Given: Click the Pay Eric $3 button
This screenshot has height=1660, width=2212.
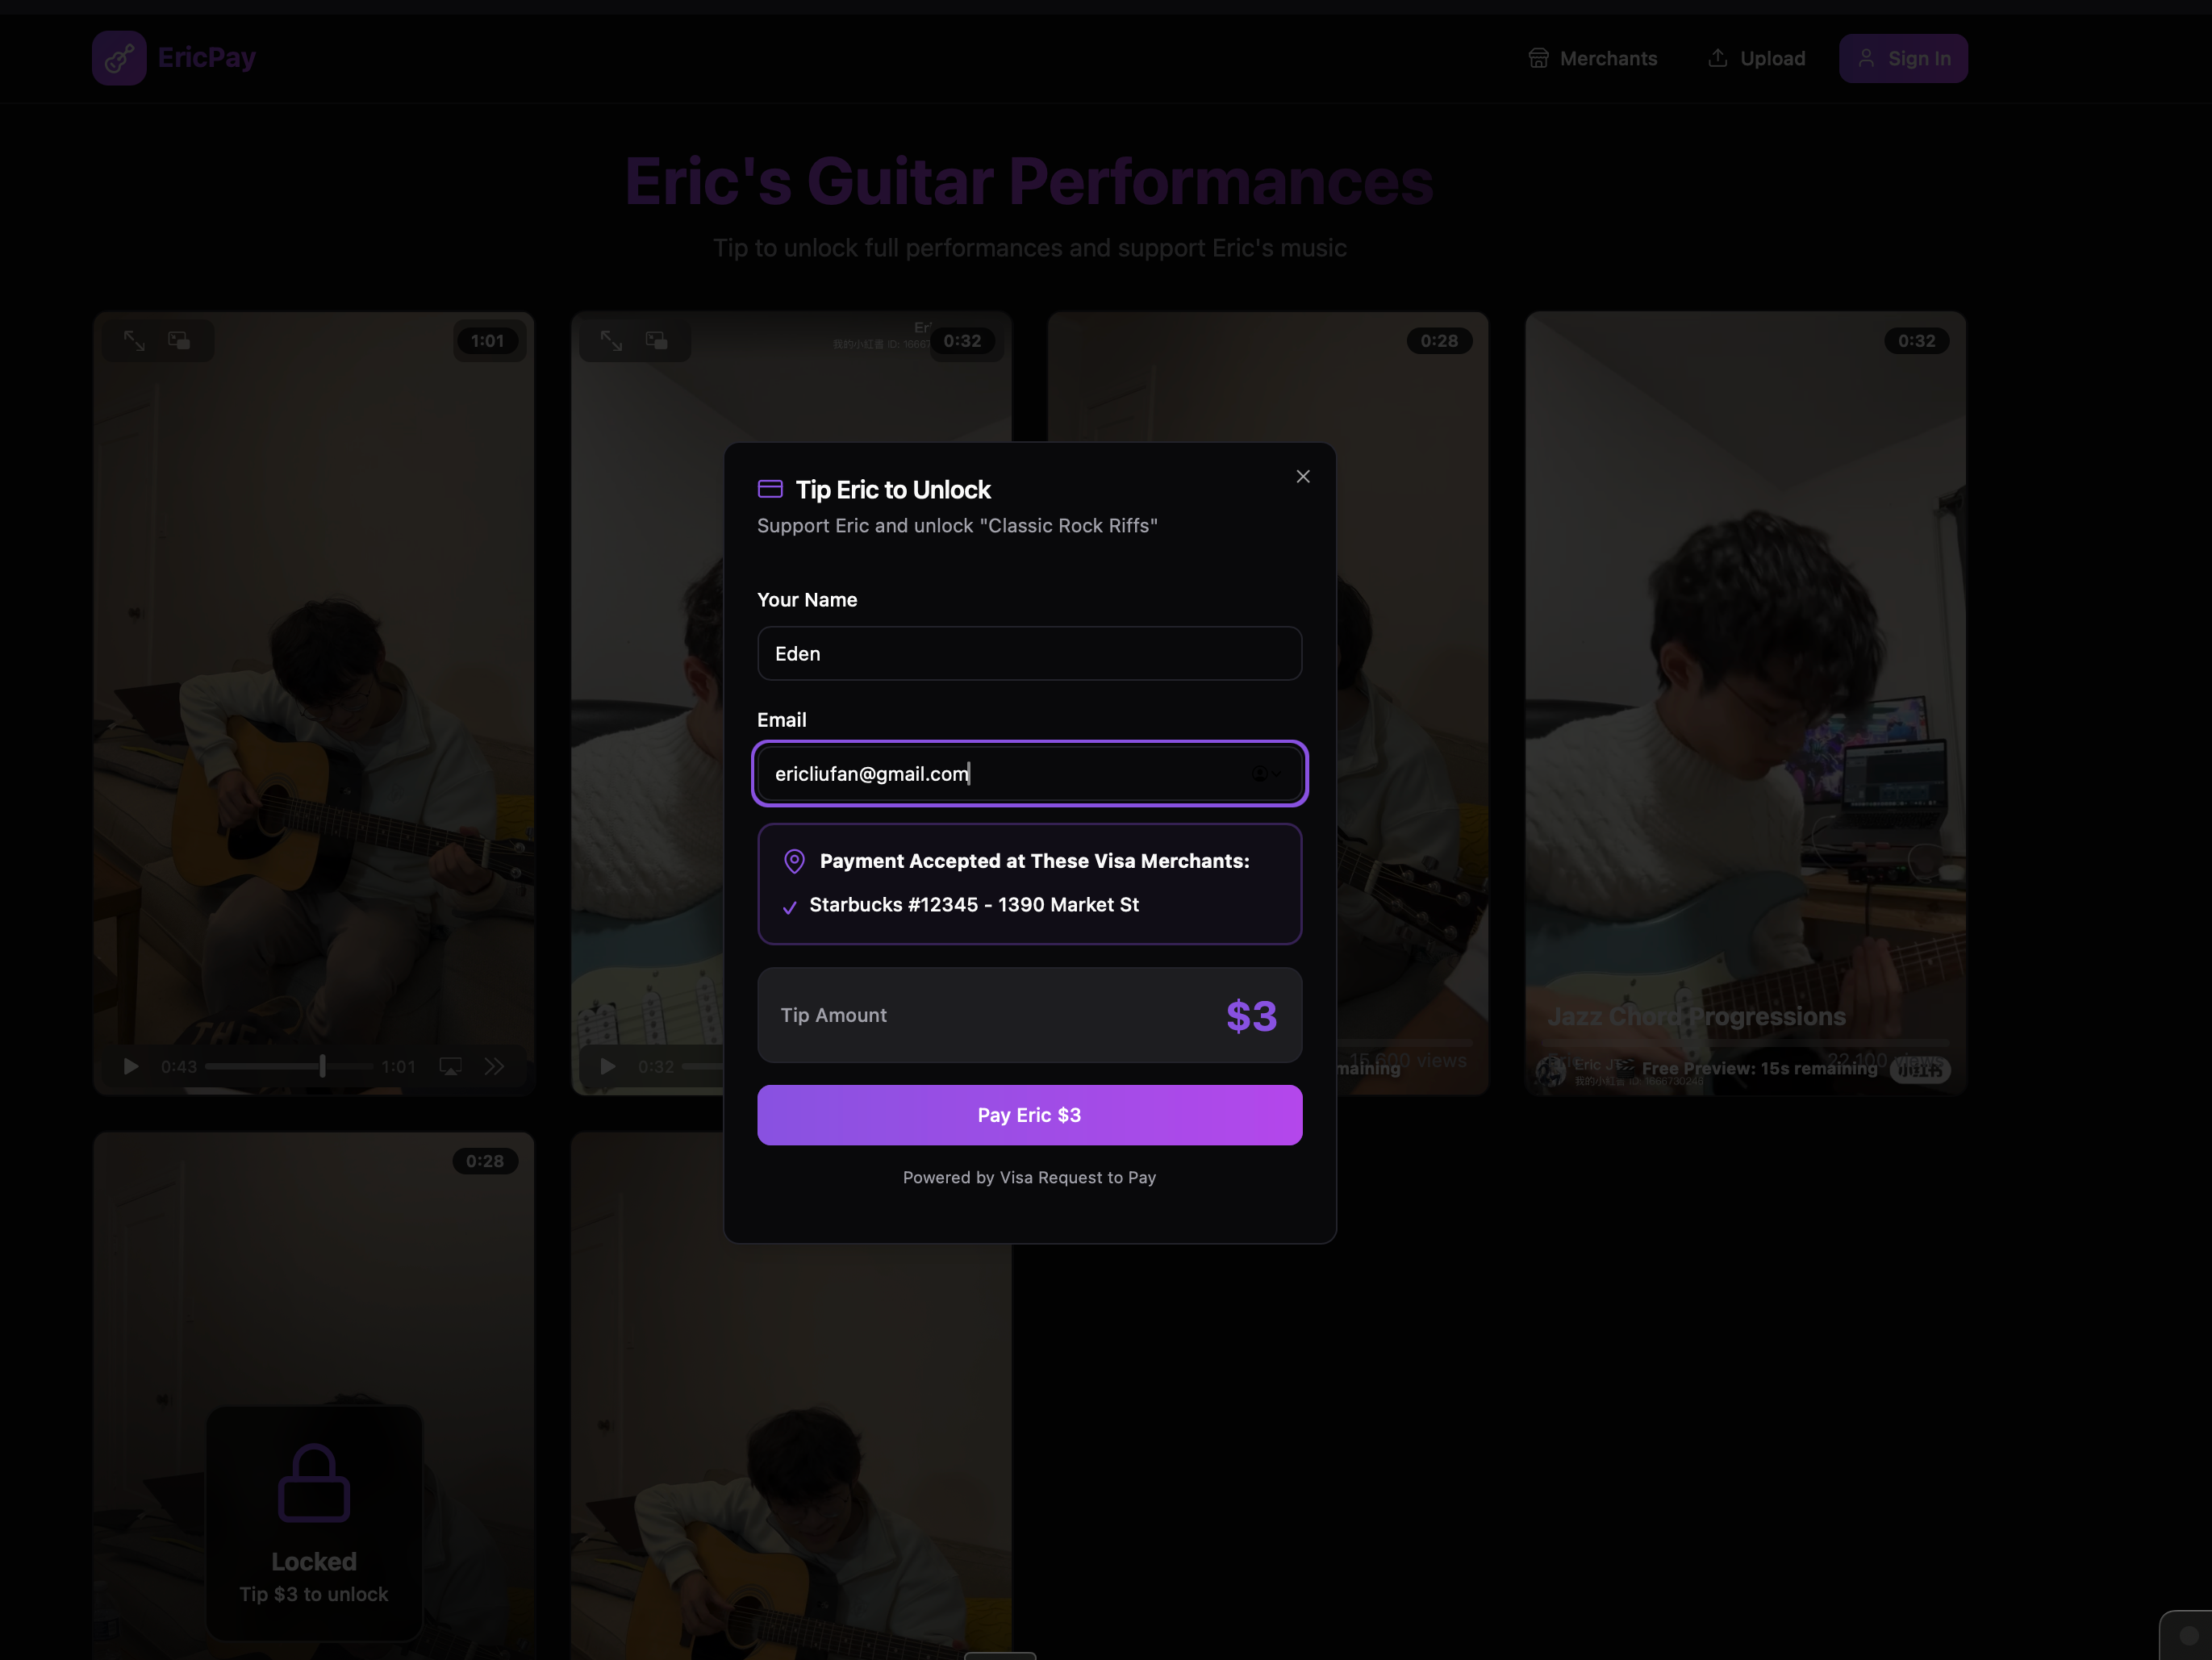Looking at the screenshot, I should click(1029, 1114).
